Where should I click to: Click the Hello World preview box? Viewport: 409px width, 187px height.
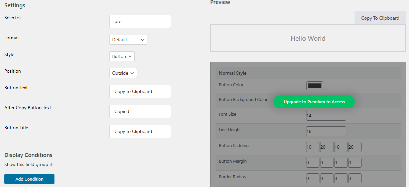pos(308,38)
